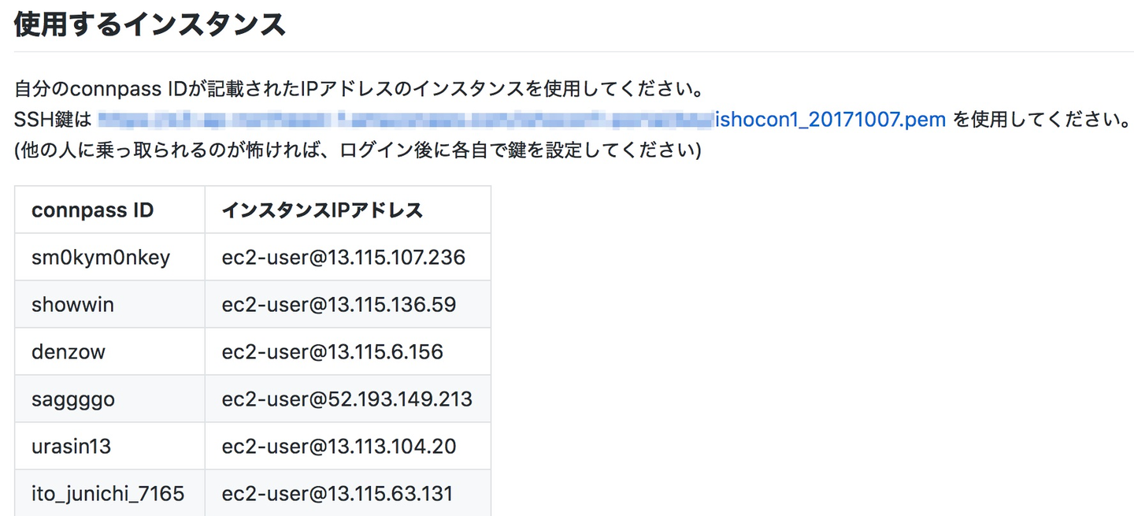Viewport: 1134px width, 516px height.
Task: Select the urasin13 ID cell
Action: point(110,446)
